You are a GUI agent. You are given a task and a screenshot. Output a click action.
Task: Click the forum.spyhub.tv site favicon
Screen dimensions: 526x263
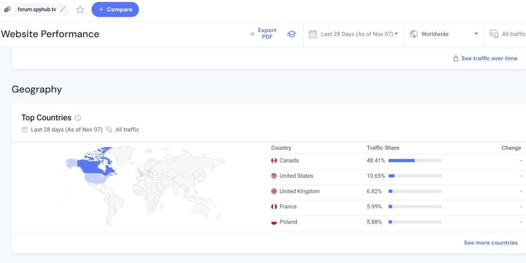click(8, 9)
